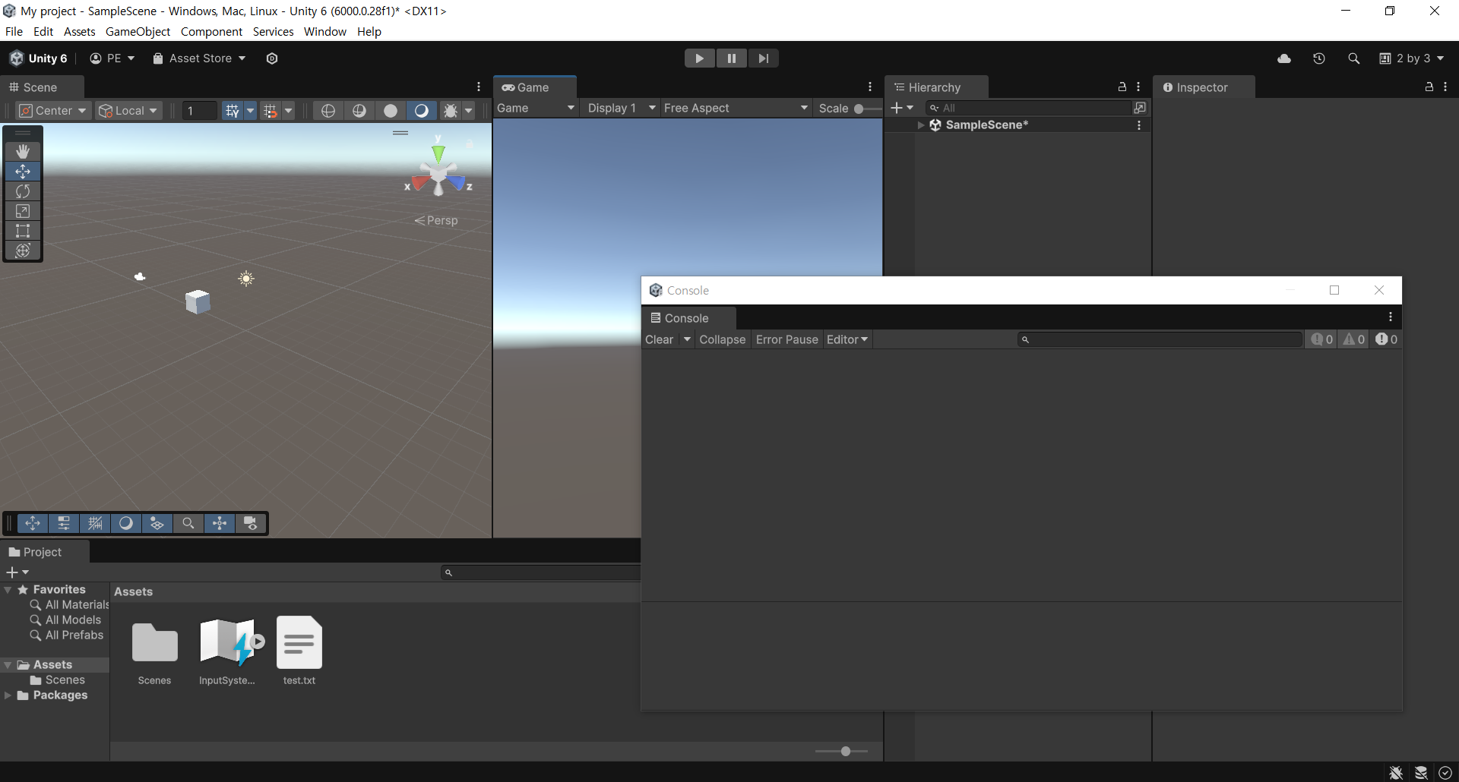The width and height of the screenshot is (1459, 782).
Task: Select the directional light sun icon
Action: coord(245,279)
